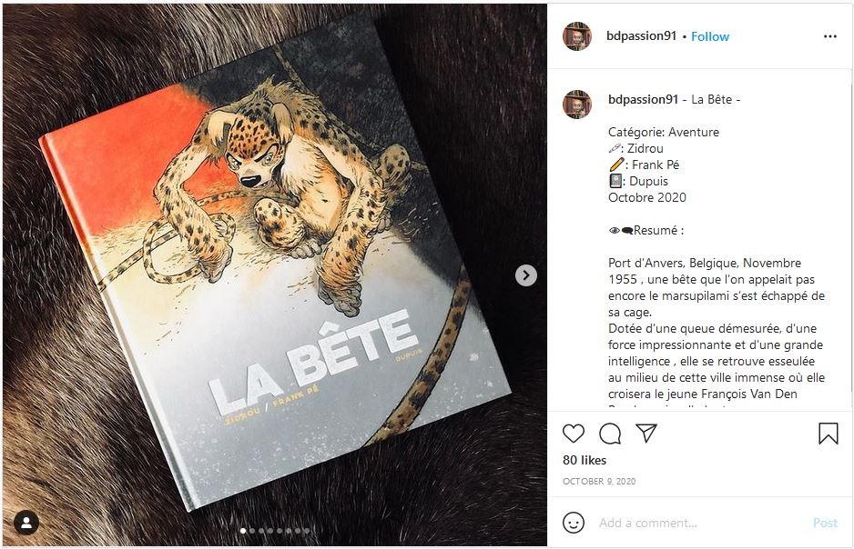The width and height of the screenshot is (854, 549).
Task: Open the caption author's avatar
Action: [x=577, y=104]
